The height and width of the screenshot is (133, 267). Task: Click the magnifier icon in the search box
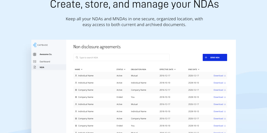pos(77,57)
